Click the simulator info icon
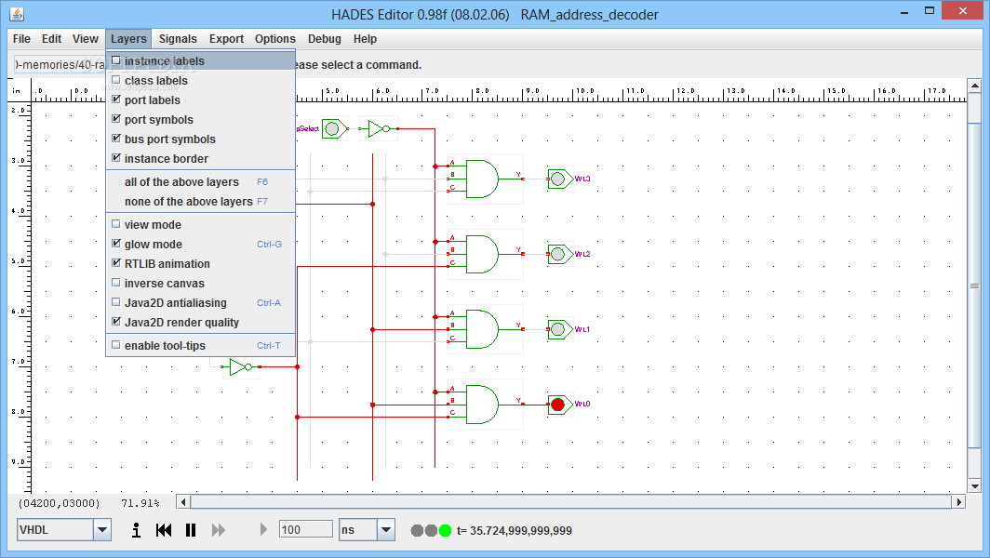 (x=136, y=530)
